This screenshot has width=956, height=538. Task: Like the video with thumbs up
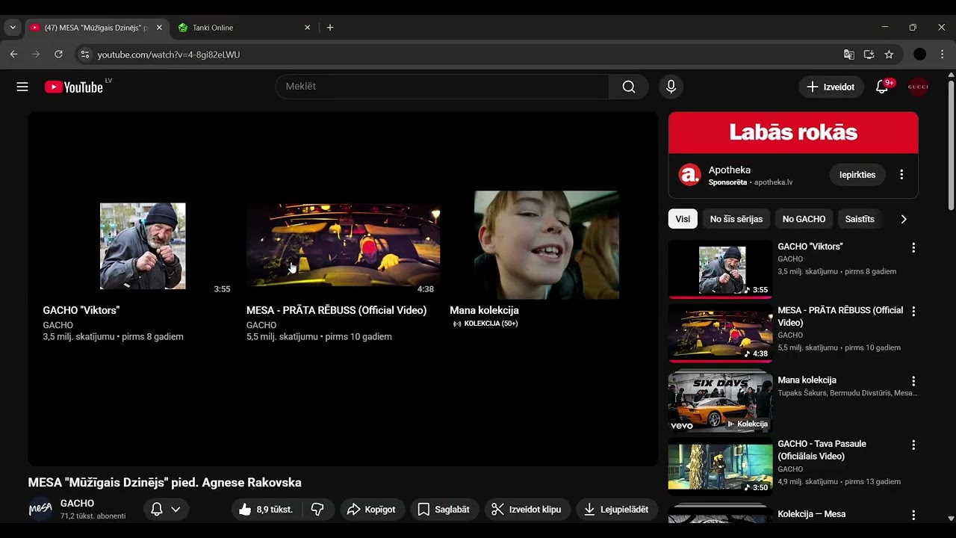pos(267,510)
